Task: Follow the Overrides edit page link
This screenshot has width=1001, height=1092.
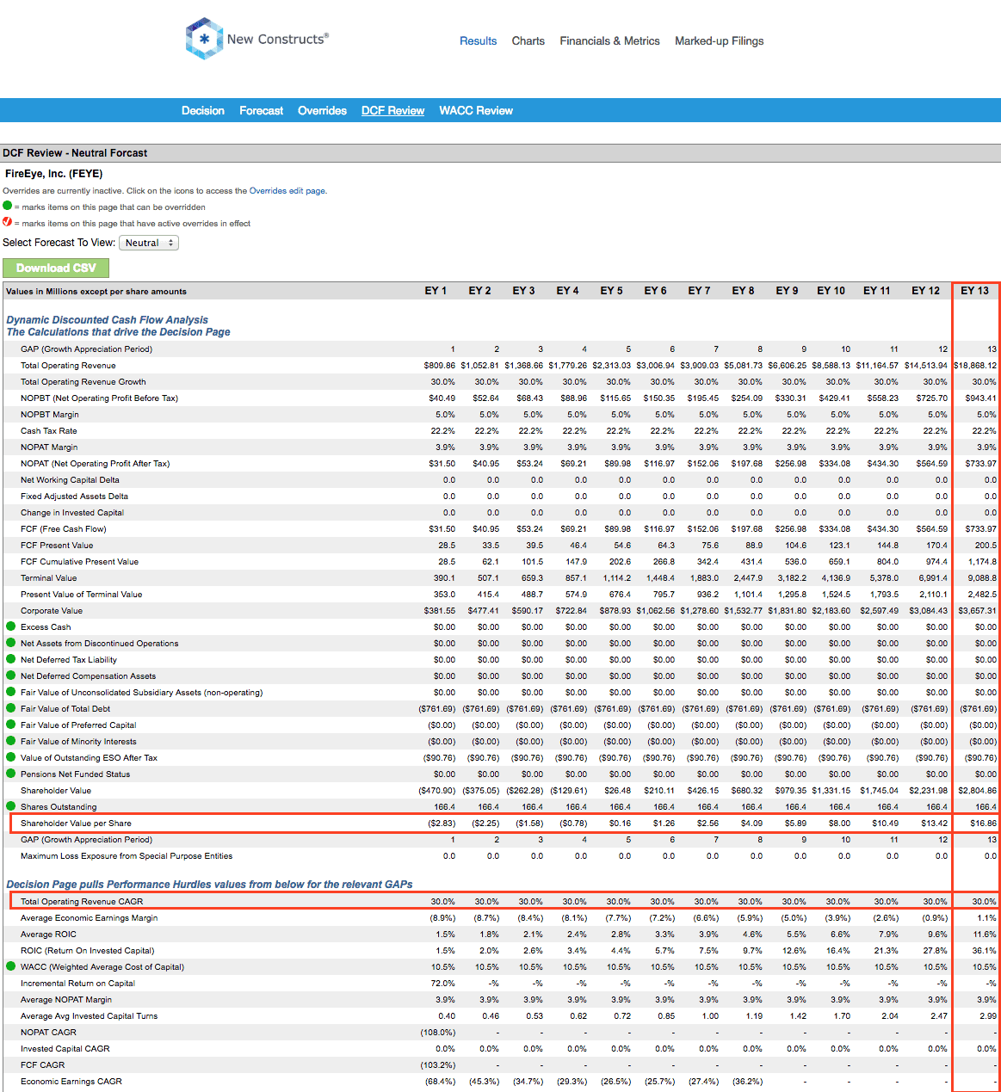Action: click(x=287, y=191)
